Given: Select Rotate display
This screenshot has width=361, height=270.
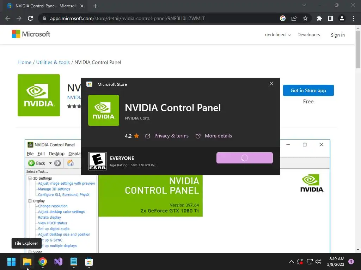Looking at the screenshot, I should [49, 217].
